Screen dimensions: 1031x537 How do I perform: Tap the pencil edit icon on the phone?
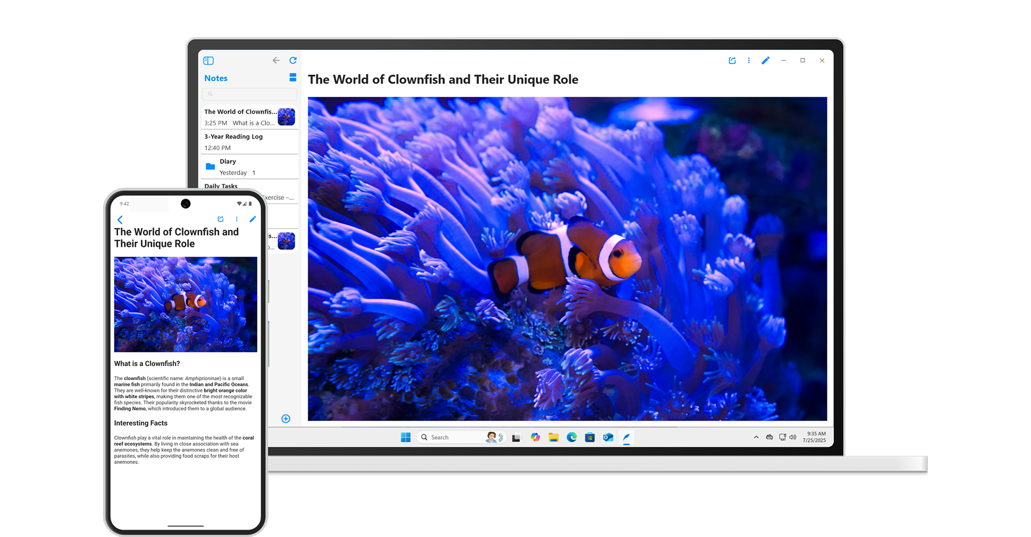point(252,219)
